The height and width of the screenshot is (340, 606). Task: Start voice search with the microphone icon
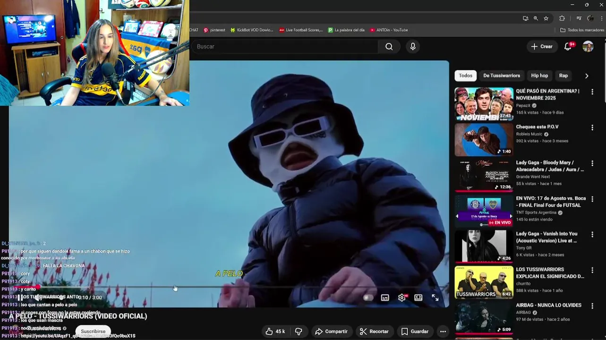pyautogui.click(x=413, y=46)
